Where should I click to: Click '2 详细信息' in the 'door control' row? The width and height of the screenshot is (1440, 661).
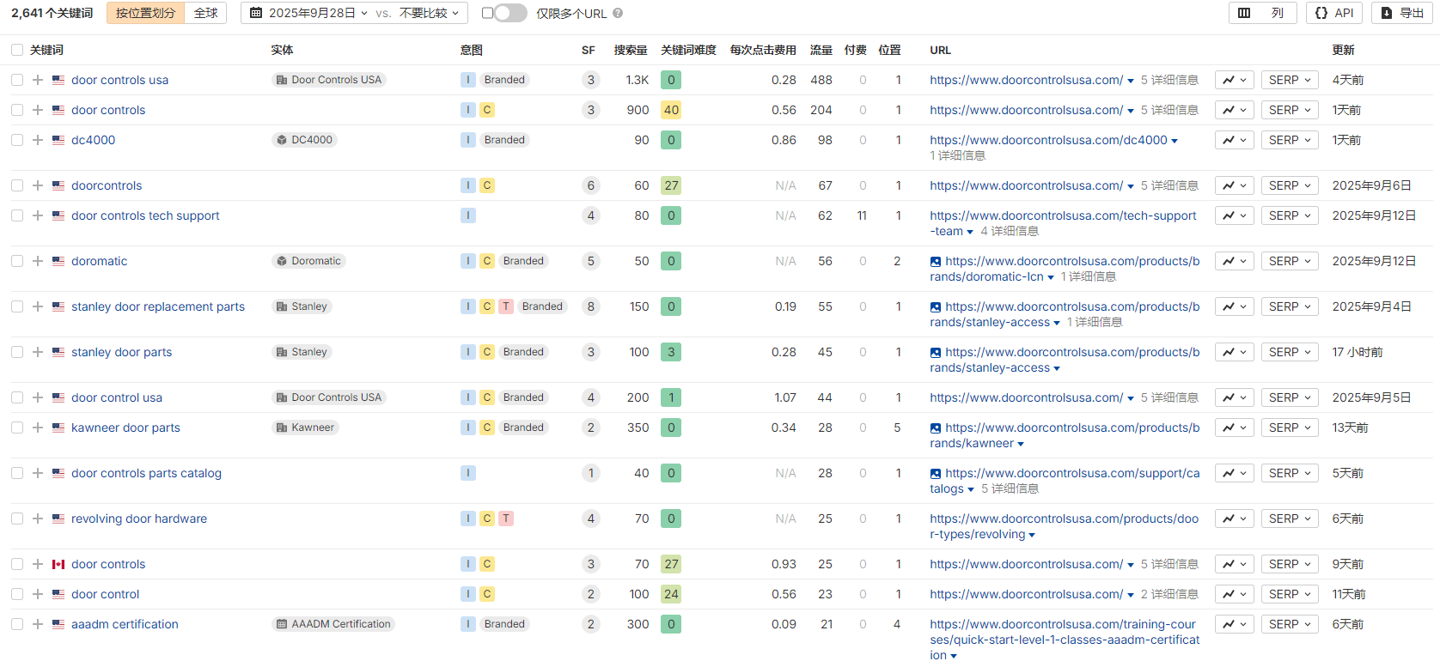(1169, 594)
